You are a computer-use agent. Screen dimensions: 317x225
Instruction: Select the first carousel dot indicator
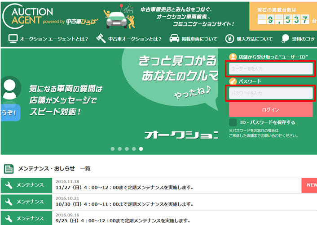pos(113,148)
